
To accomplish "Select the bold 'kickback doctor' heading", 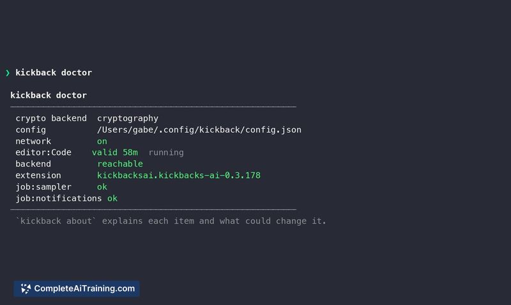I will (49, 95).
